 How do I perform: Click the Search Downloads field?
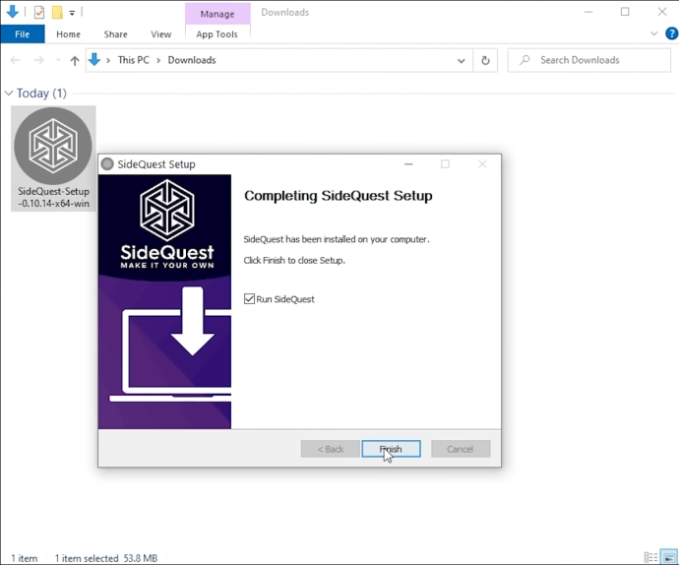click(x=588, y=60)
